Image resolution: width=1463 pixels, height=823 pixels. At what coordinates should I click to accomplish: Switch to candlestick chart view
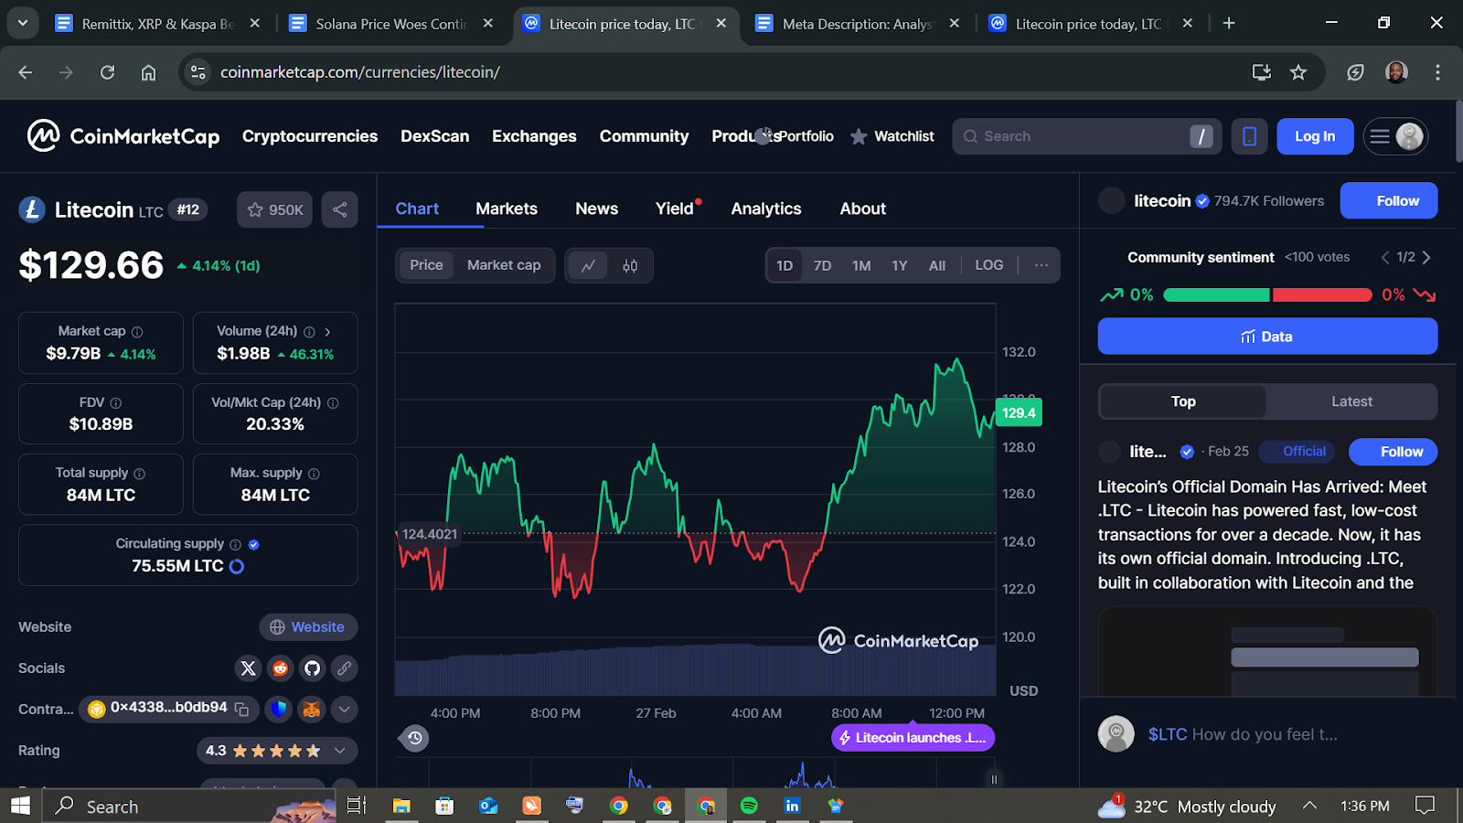tap(630, 265)
